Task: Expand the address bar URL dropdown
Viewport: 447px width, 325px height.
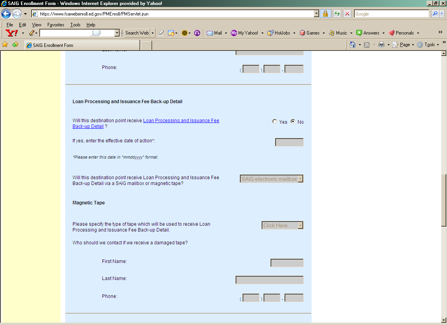Action: 316,14
